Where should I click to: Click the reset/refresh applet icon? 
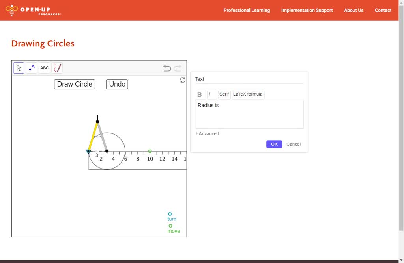pos(182,80)
